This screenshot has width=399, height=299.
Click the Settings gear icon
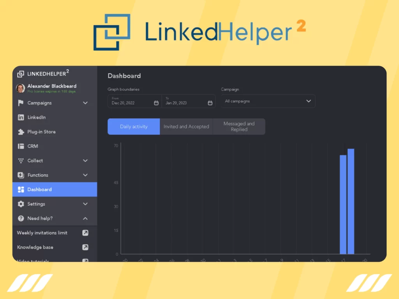coord(21,204)
